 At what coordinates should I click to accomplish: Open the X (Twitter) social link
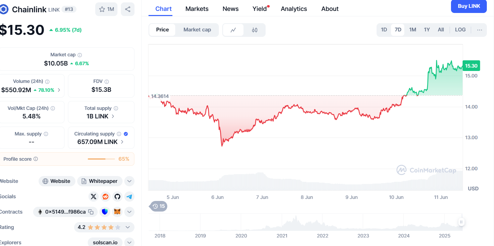click(94, 197)
